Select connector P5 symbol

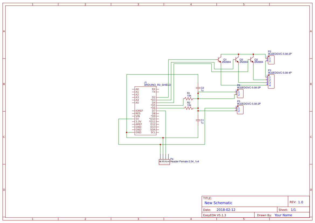(x=240, y=109)
